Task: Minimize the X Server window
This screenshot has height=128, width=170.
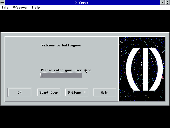Action: (162, 2)
